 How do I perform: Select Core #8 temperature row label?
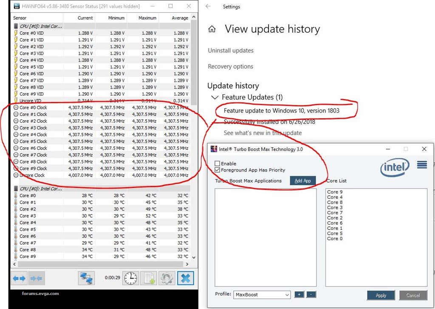(x=28, y=250)
